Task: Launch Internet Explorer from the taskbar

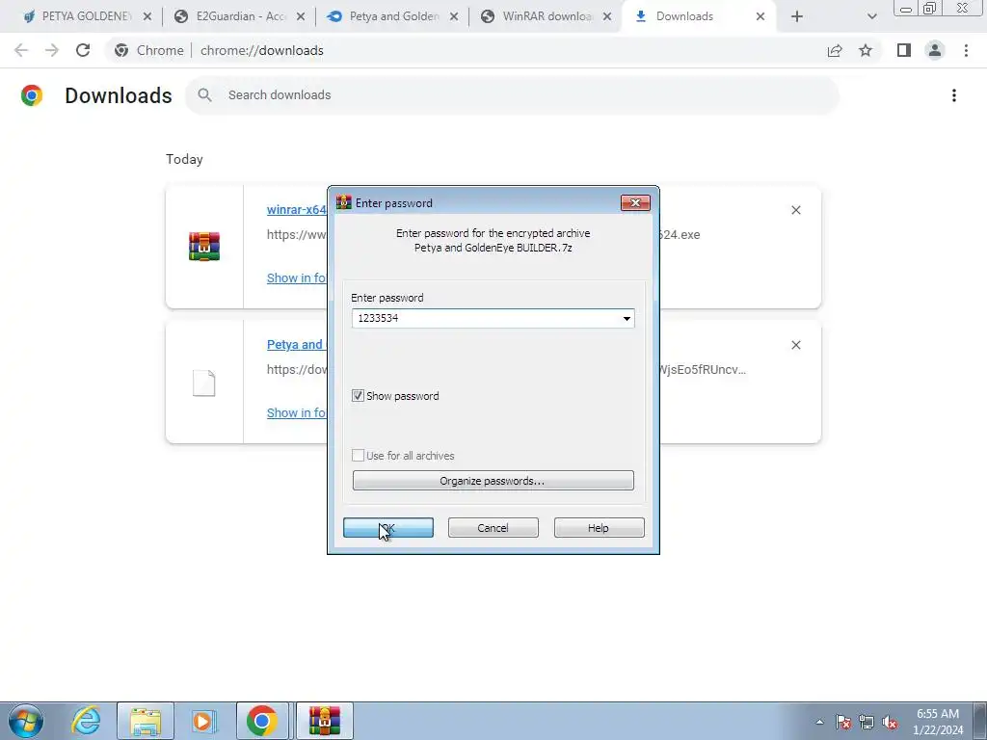Action: click(86, 721)
